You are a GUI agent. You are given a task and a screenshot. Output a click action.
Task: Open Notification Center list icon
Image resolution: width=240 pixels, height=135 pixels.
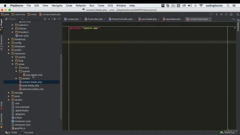pyautogui.click(x=234, y=6)
